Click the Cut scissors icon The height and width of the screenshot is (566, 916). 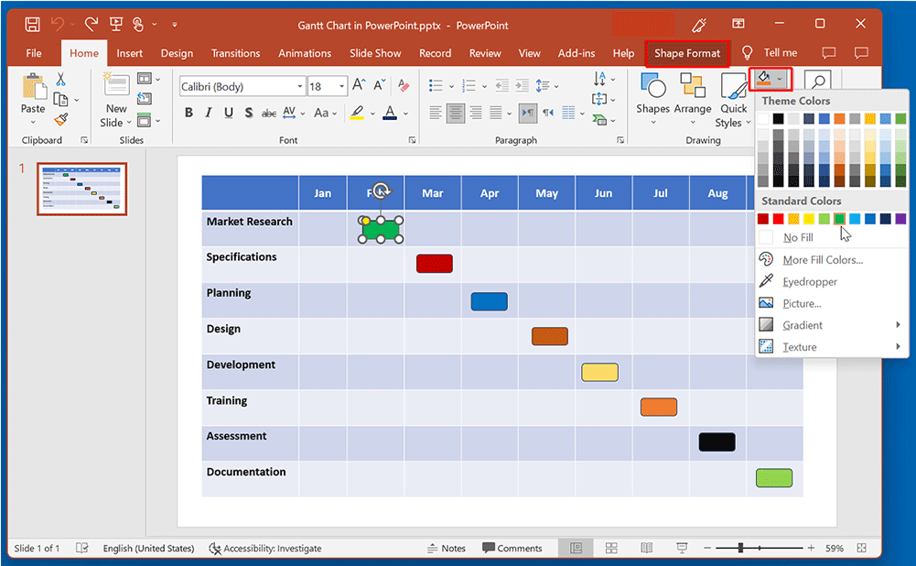(60, 80)
